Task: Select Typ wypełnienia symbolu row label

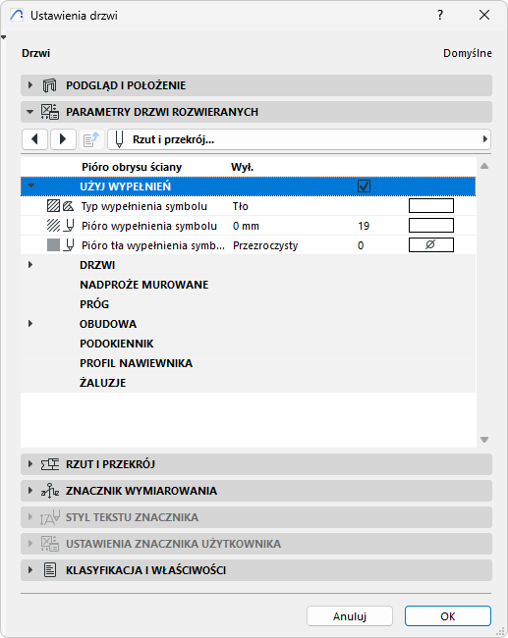Action: pos(144,206)
